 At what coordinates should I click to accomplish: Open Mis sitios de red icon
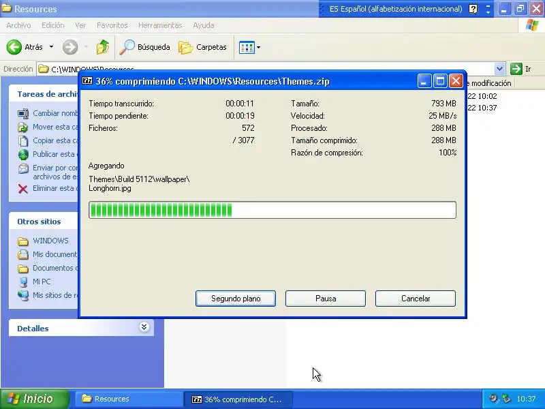(x=23, y=295)
